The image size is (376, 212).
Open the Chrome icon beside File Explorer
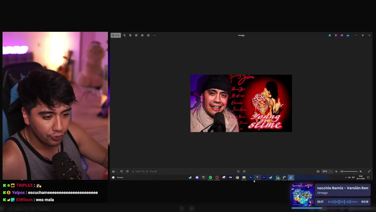click(x=237, y=178)
